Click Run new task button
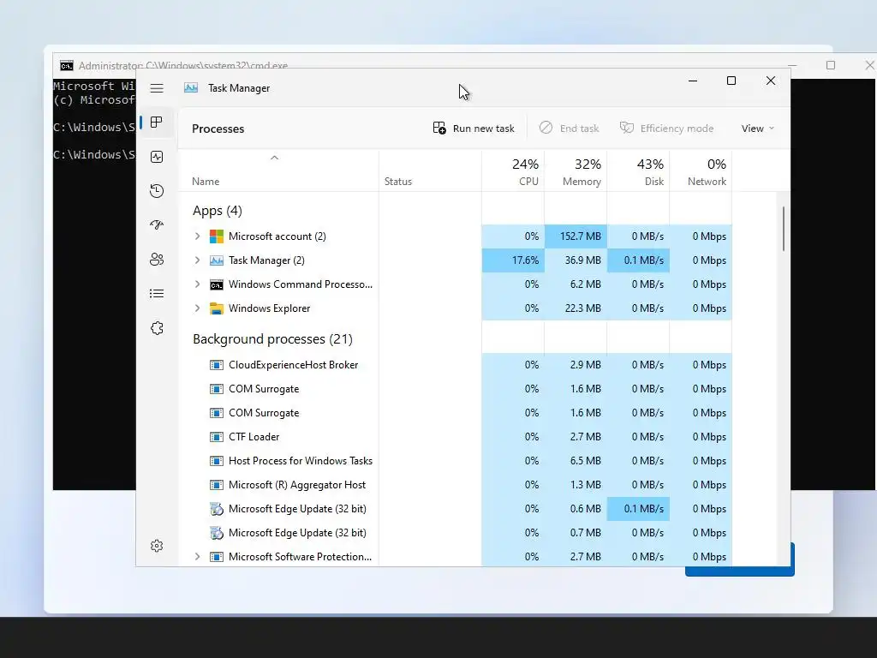The width and height of the screenshot is (877, 658). [474, 129]
